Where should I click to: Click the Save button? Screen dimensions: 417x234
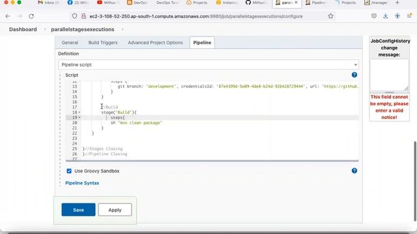[x=78, y=209]
